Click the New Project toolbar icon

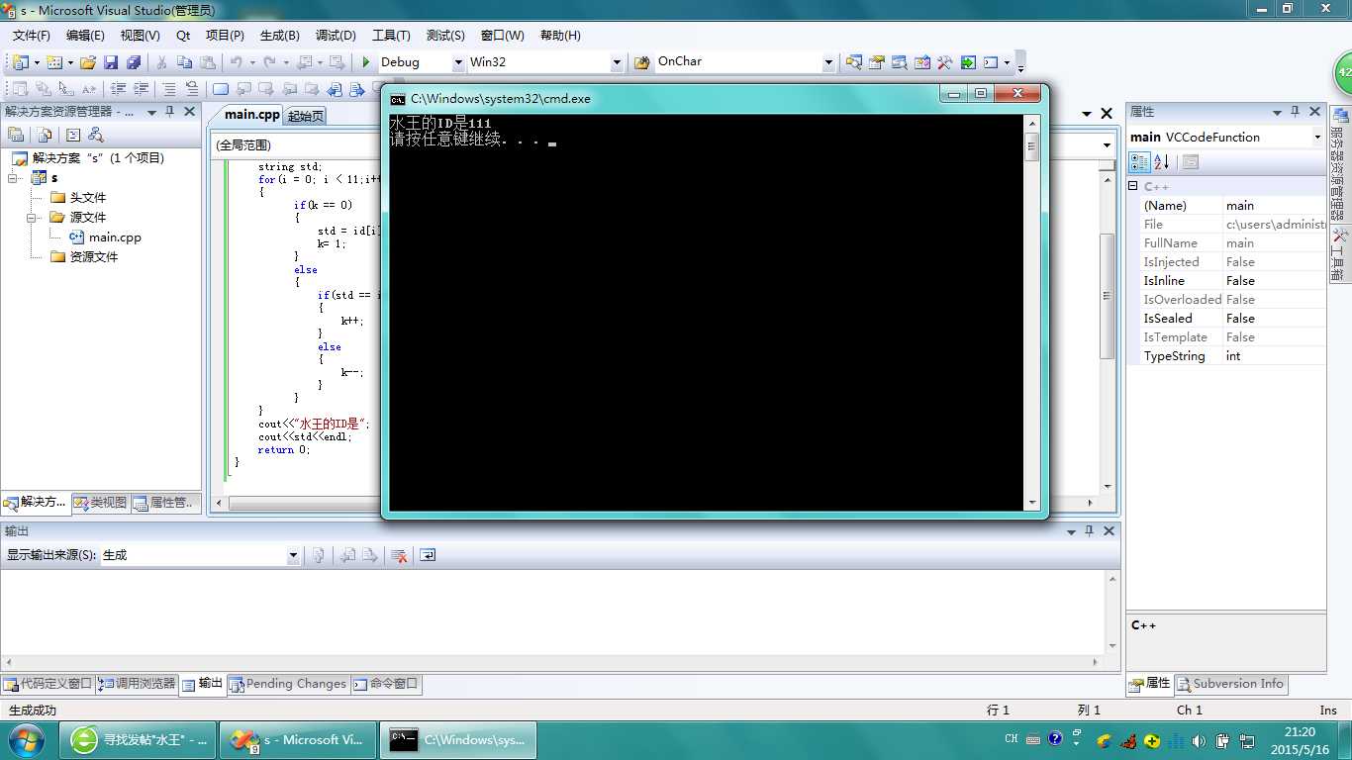point(20,62)
